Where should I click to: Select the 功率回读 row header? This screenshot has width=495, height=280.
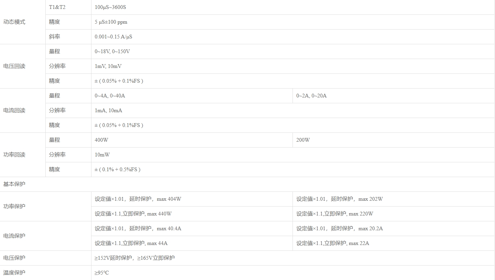(x=23, y=155)
